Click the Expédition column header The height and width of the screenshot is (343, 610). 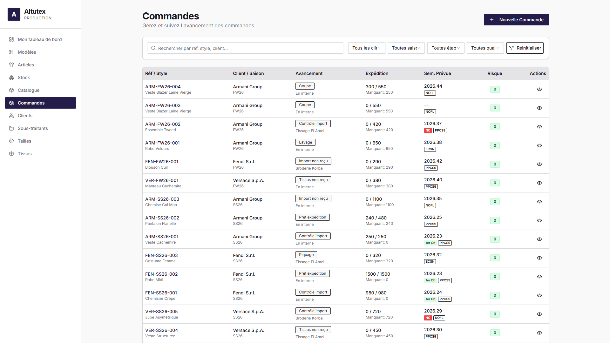coord(377,73)
